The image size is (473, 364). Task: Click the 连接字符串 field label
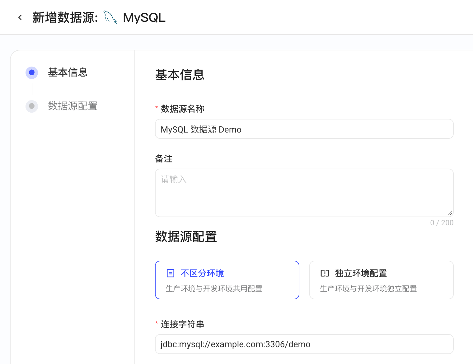point(182,324)
